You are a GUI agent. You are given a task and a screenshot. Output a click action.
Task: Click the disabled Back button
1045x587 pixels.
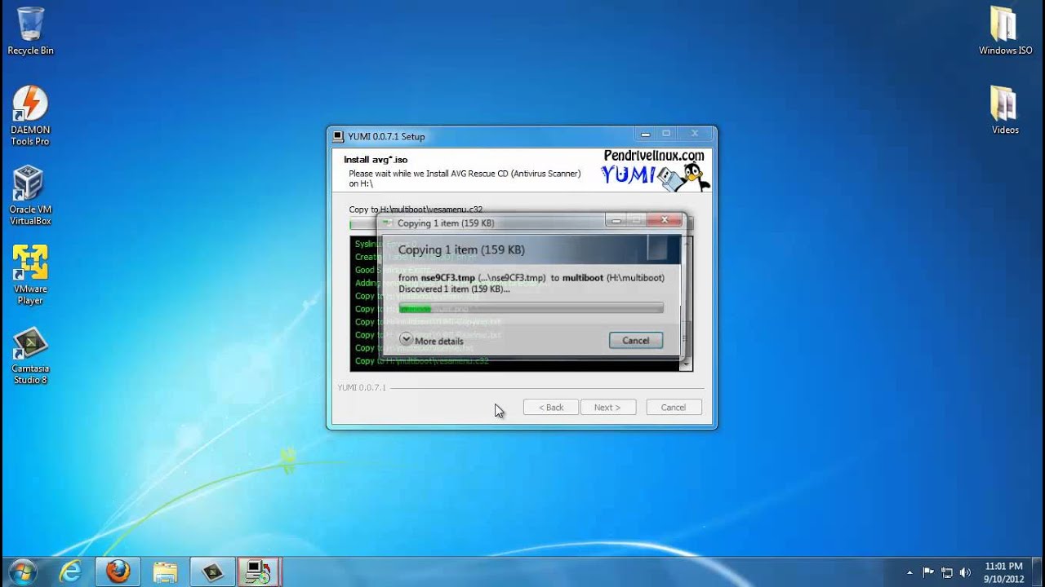tap(551, 408)
